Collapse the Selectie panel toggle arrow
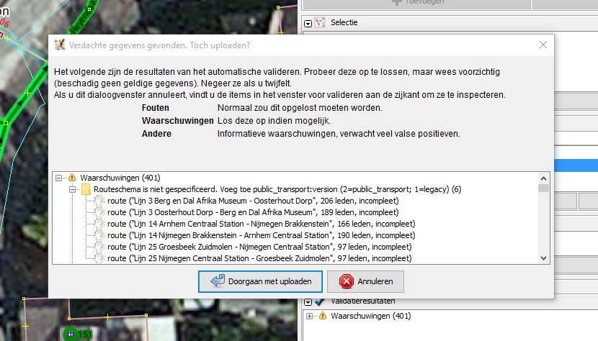Screen dimensions: 598x341 (x=308, y=24)
